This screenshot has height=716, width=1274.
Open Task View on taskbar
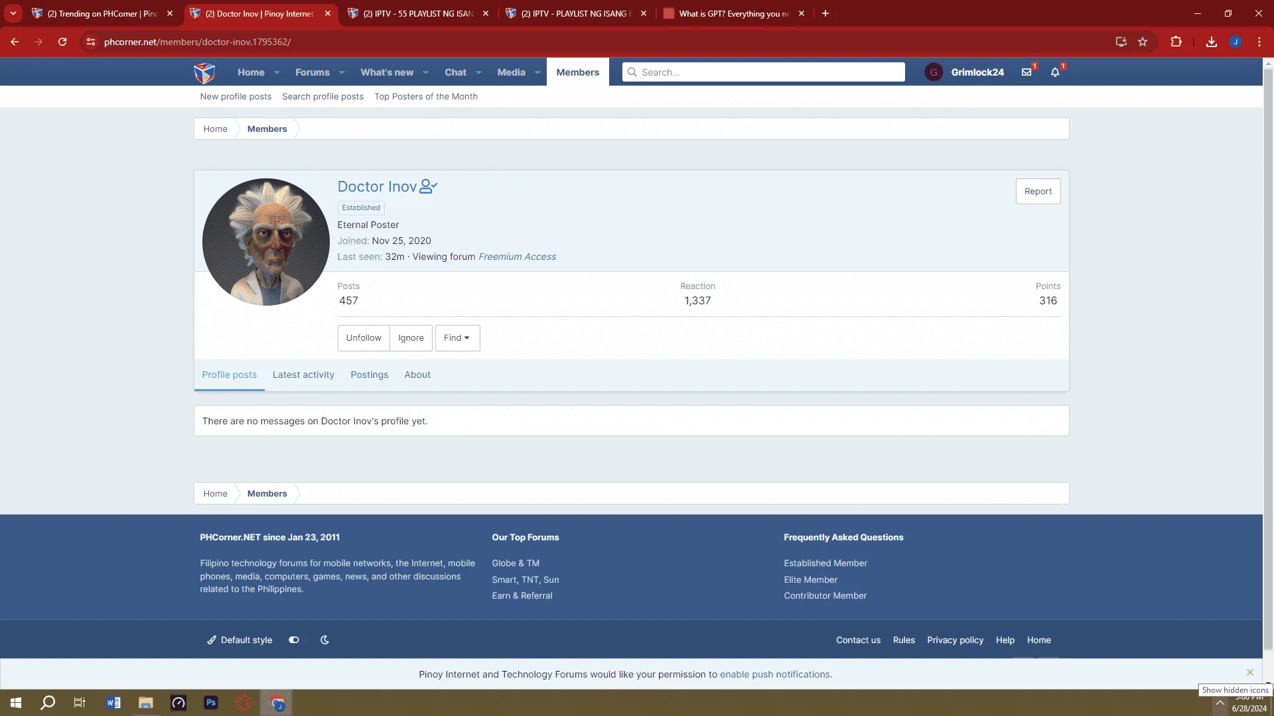pos(80,703)
